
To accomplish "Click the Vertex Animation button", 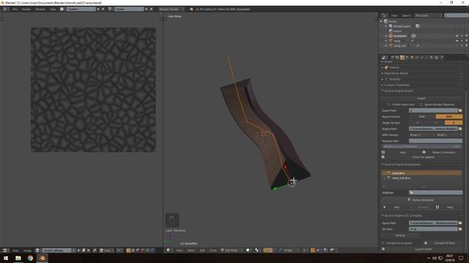I will tap(421, 200).
